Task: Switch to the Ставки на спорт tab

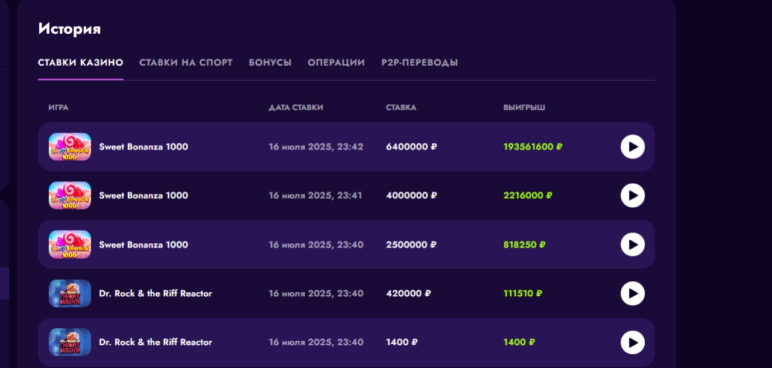Action: (186, 63)
